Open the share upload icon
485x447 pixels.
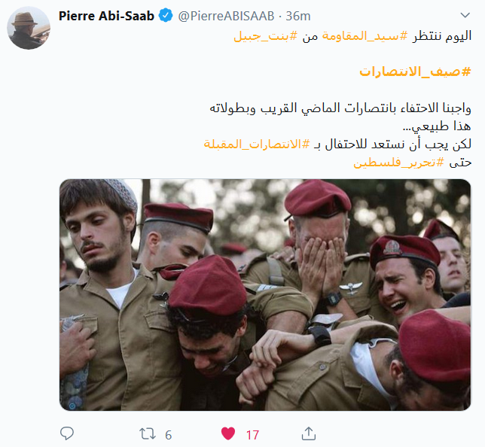point(308,433)
